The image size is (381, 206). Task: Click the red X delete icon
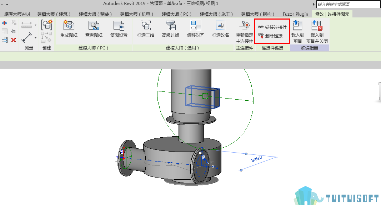point(14,40)
